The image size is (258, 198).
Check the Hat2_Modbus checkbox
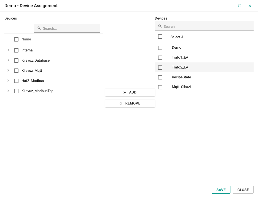click(16, 81)
